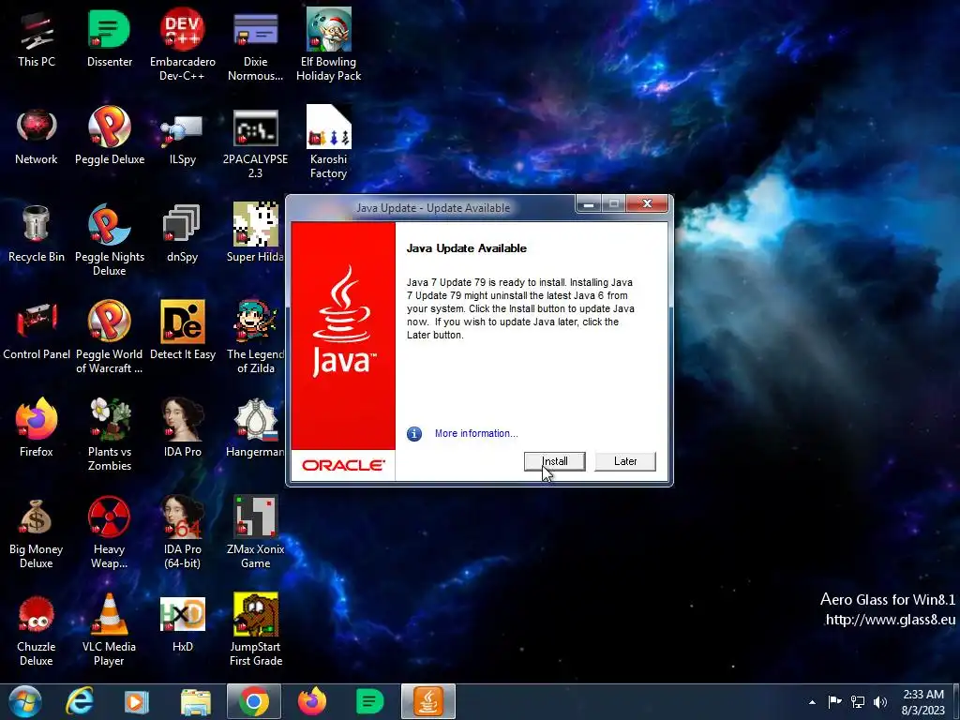Open File Explorer from the taskbar

pyautogui.click(x=196, y=701)
